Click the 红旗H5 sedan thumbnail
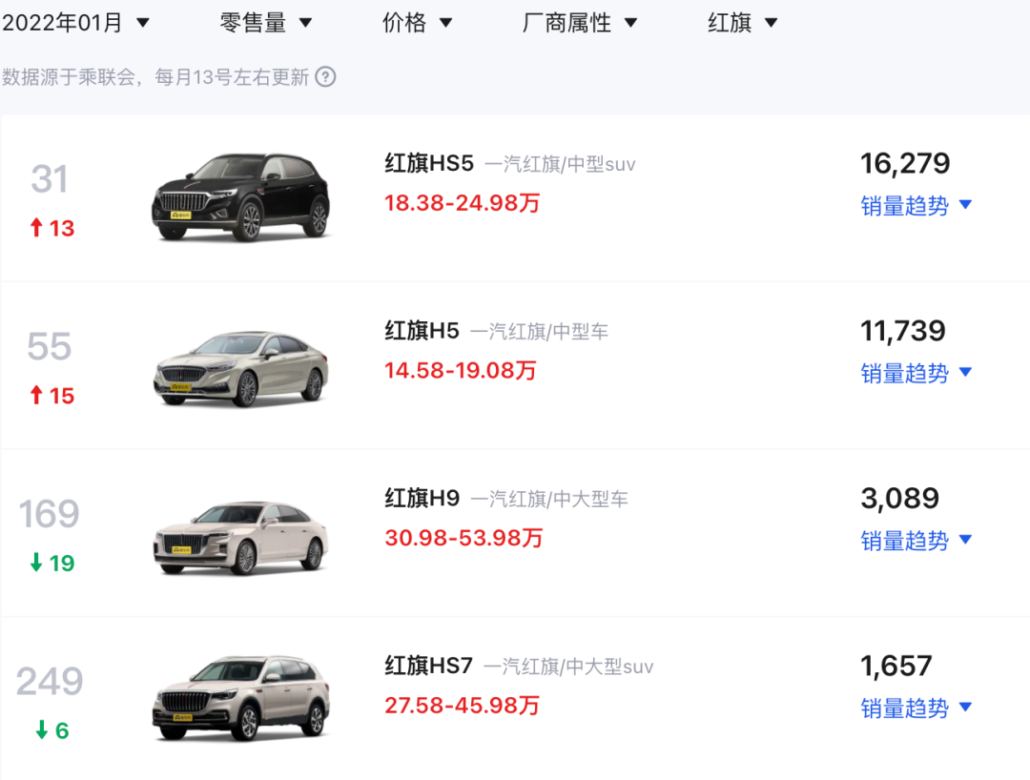Image resolution: width=1030 pixels, height=780 pixels. 240,367
